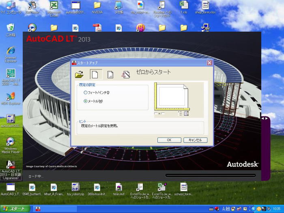Select the Use a Wizard icon
The width and height of the screenshot is (284, 213).
(126, 74)
